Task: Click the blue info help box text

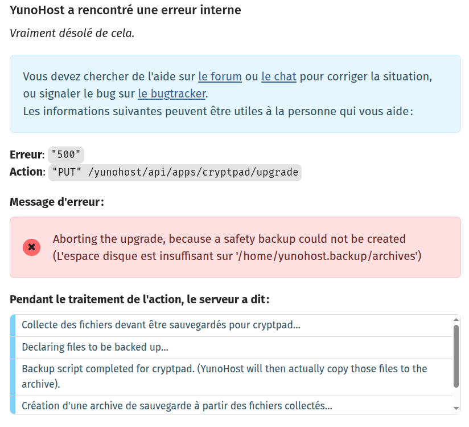Action: [x=228, y=94]
